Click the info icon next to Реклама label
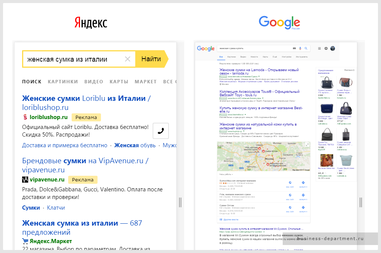Viewport: 381px width, 253px height. (x=354, y=70)
